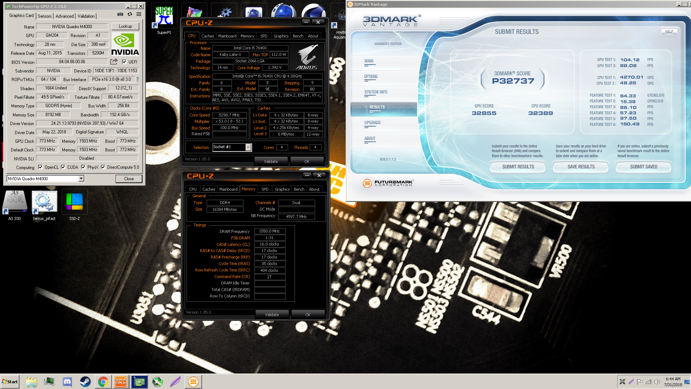Switch to GPU-Z in the taskbar
The height and width of the screenshot is (389, 691).
[139, 382]
